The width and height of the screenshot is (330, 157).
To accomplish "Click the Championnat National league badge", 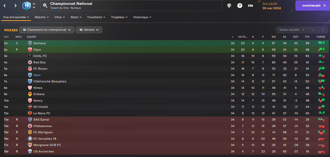I will tap(27, 6).
